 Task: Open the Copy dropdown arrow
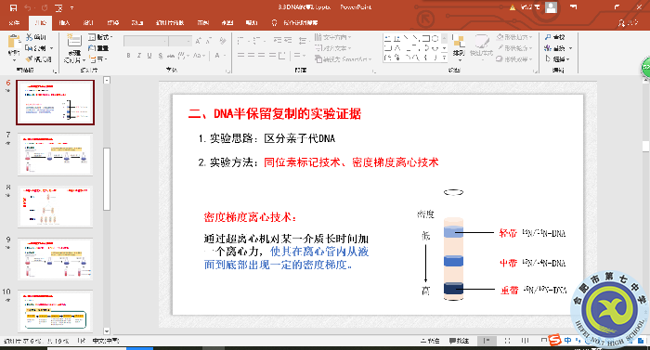pyautogui.click(x=51, y=48)
